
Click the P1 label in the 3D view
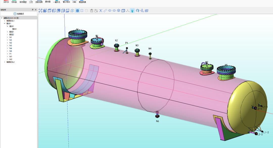tap(127, 43)
